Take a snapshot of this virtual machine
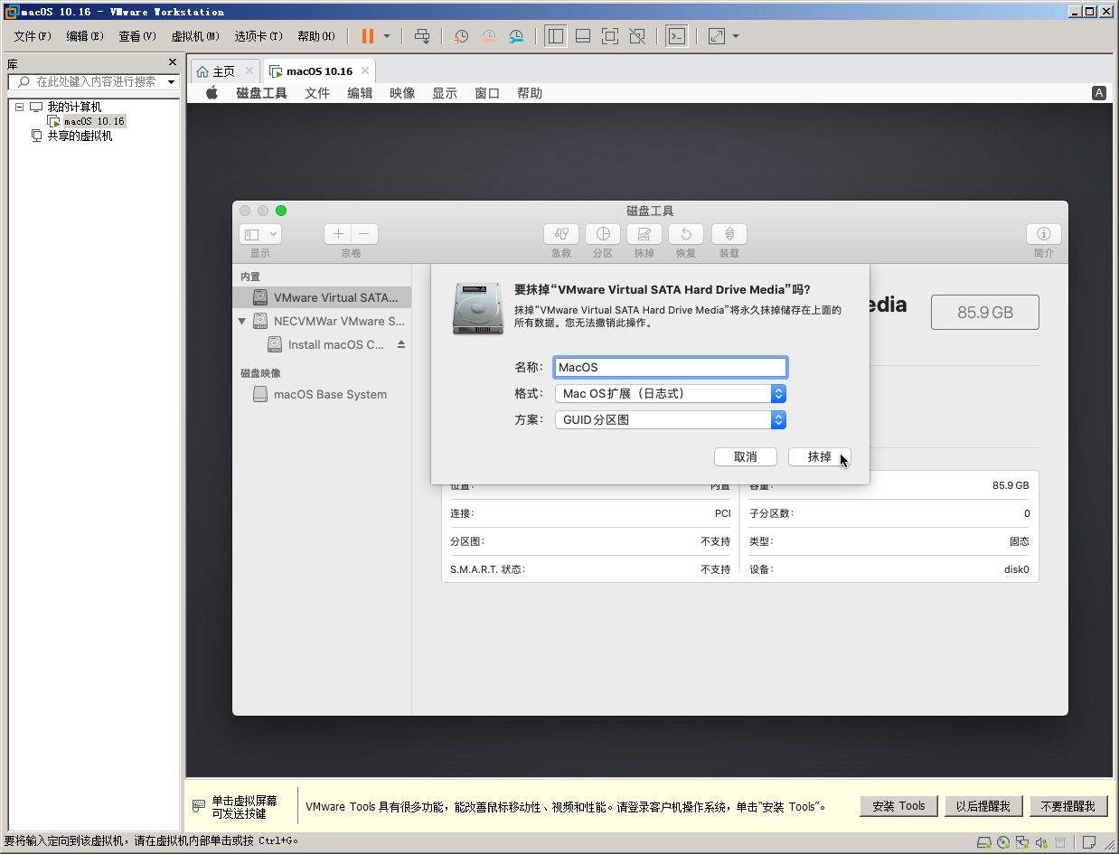The width and height of the screenshot is (1119, 854). [x=461, y=36]
